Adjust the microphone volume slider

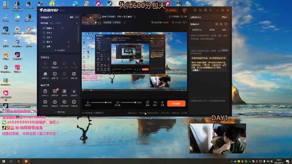[x=99, y=102]
